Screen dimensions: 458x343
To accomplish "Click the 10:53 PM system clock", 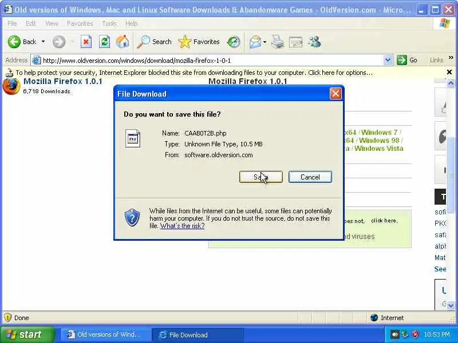I will tap(437, 334).
